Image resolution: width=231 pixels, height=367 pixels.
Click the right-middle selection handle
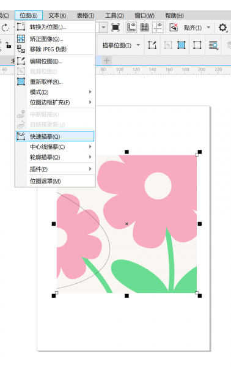pyautogui.click(x=200, y=224)
